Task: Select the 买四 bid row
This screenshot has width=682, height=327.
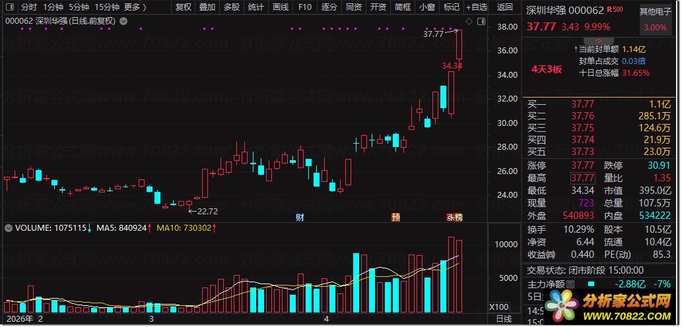Action: 599,140
